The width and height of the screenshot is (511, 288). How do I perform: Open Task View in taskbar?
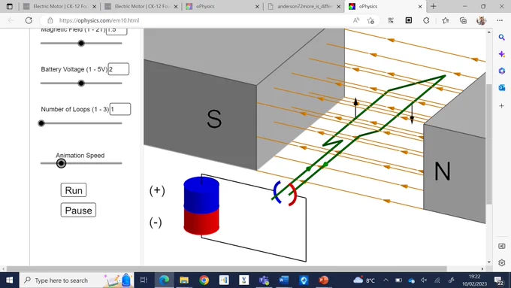pos(144,280)
